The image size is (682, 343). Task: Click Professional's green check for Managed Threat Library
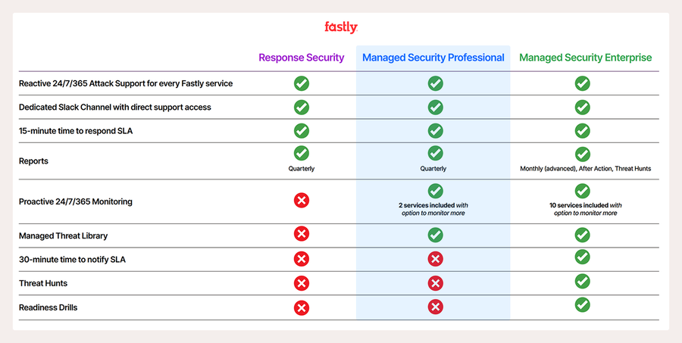435,235
